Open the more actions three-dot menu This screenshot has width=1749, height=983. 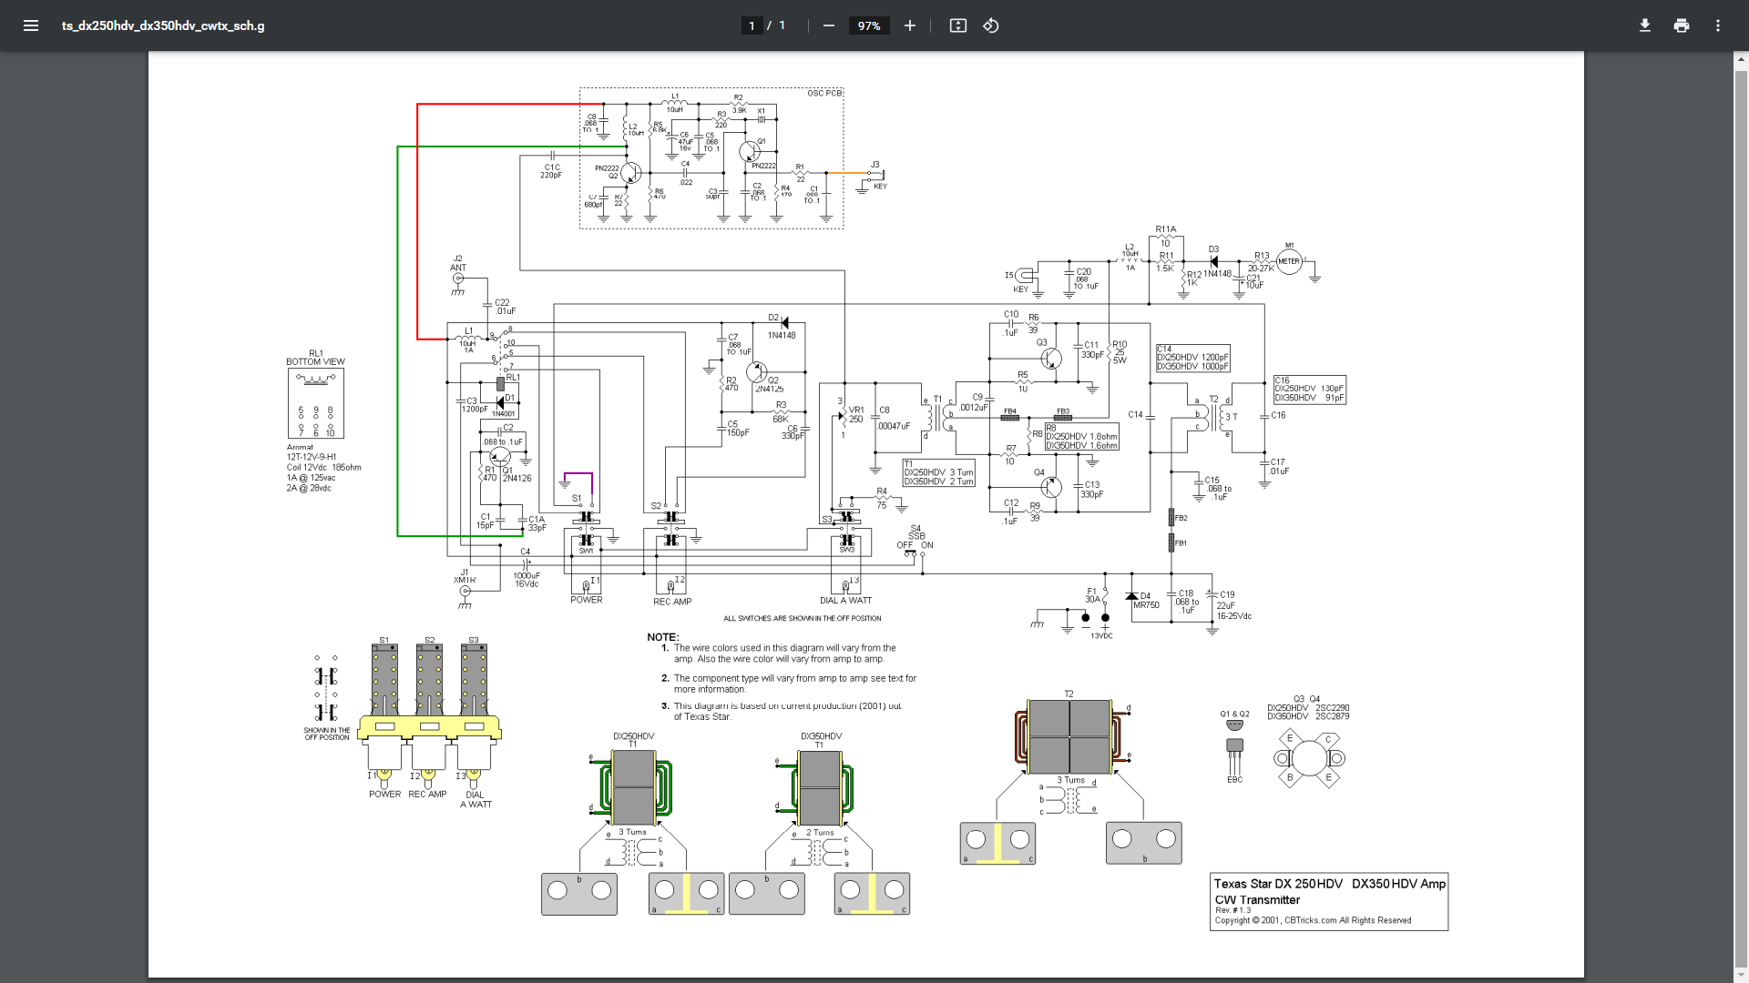coord(1717,25)
